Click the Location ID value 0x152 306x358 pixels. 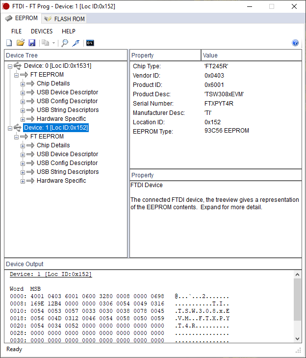(x=212, y=122)
